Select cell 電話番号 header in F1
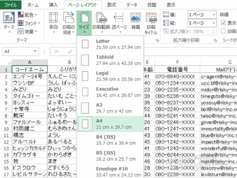 [x=177, y=69]
